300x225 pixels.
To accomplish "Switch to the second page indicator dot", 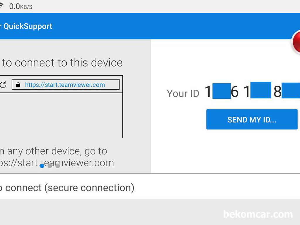I will coord(50,166).
